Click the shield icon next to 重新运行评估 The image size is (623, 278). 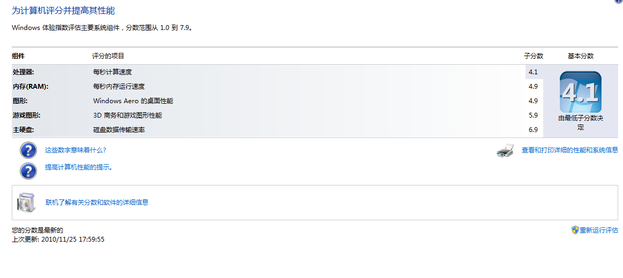point(575,230)
